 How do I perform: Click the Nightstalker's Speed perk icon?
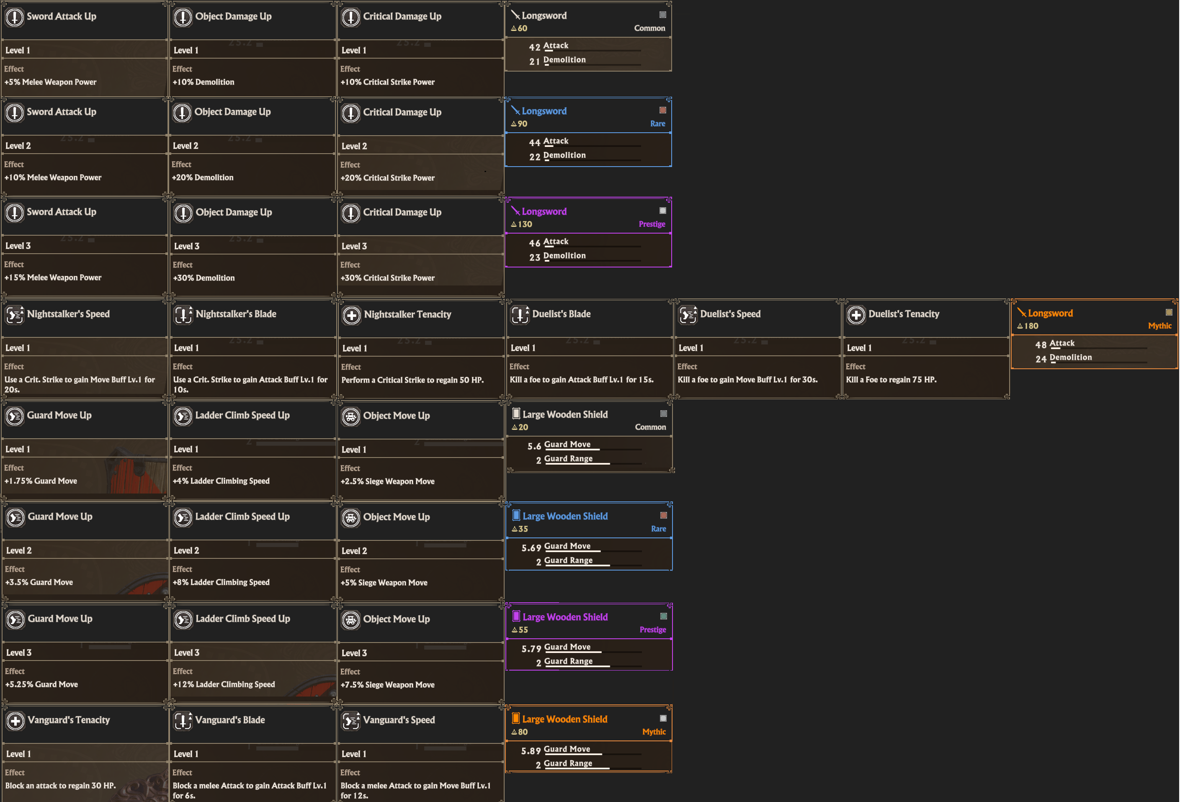pyautogui.click(x=15, y=315)
